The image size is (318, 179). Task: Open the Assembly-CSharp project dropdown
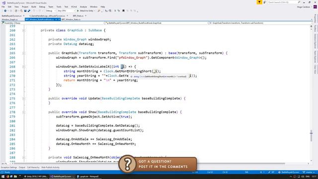click(x=53, y=23)
